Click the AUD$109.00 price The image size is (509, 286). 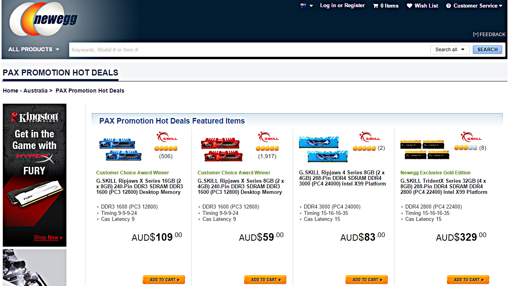[157, 237]
